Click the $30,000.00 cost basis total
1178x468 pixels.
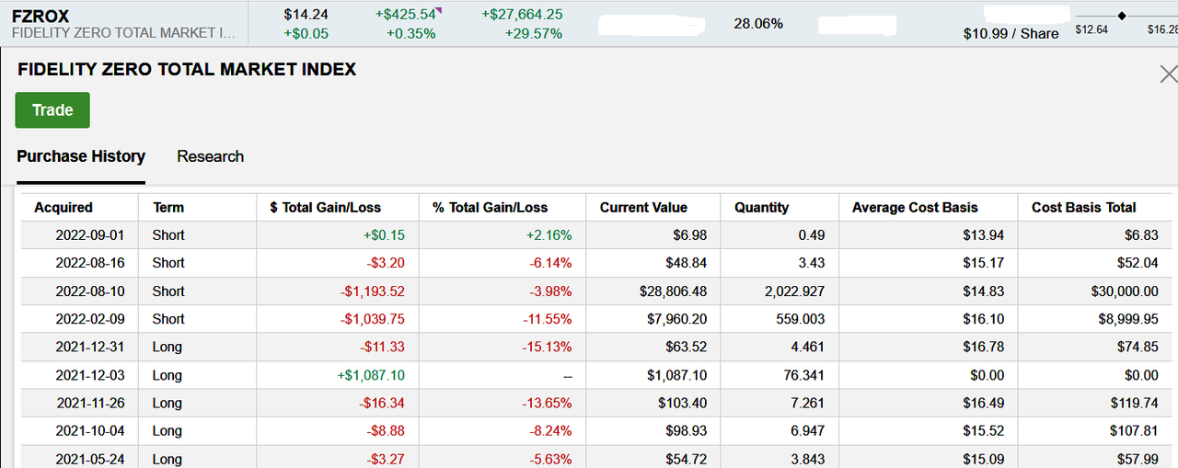click(1125, 291)
